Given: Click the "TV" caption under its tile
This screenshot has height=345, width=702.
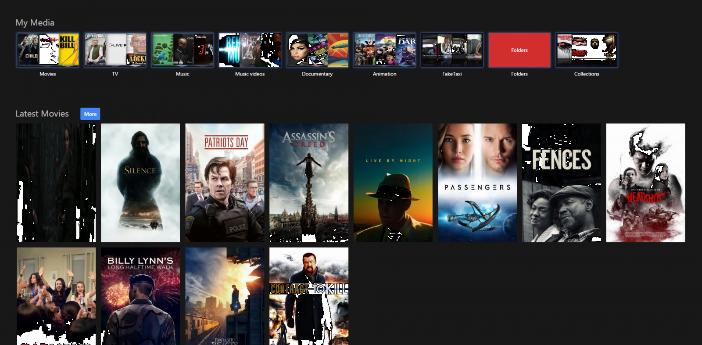Looking at the screenshot, I should coord(115,74).
